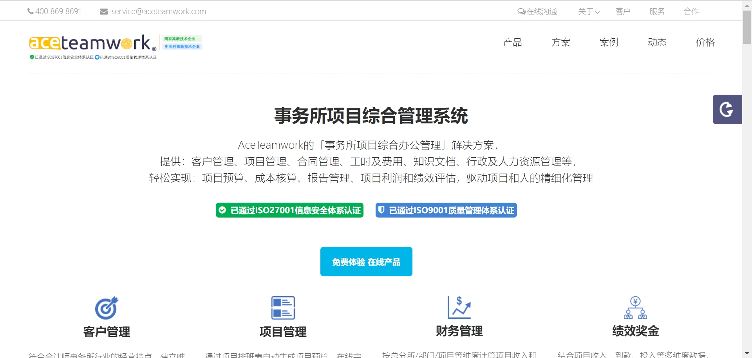Click the 项目管理 heading
The height and width of the screenshot is (358, 752).
pos(283,332)
